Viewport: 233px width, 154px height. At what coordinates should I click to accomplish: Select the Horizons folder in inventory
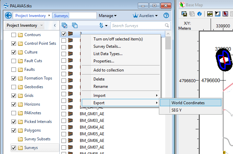tap(32, 104)
